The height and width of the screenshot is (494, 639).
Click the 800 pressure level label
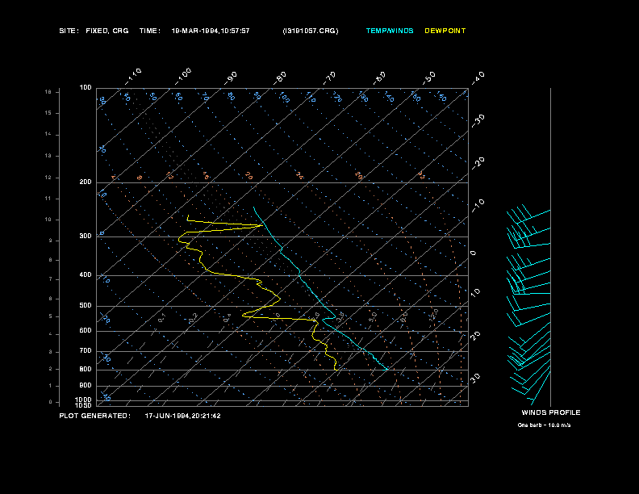(86, 369)
